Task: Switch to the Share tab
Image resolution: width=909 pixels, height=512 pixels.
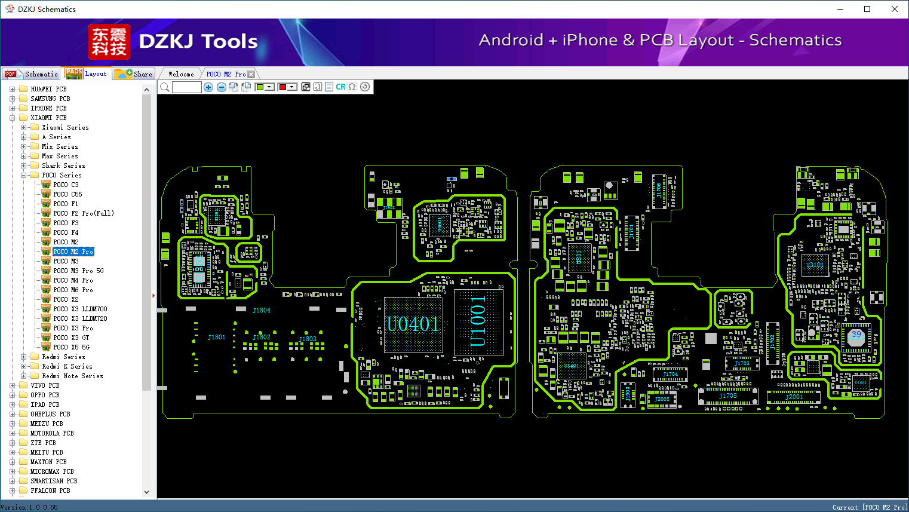Action: tap(134, 74)
